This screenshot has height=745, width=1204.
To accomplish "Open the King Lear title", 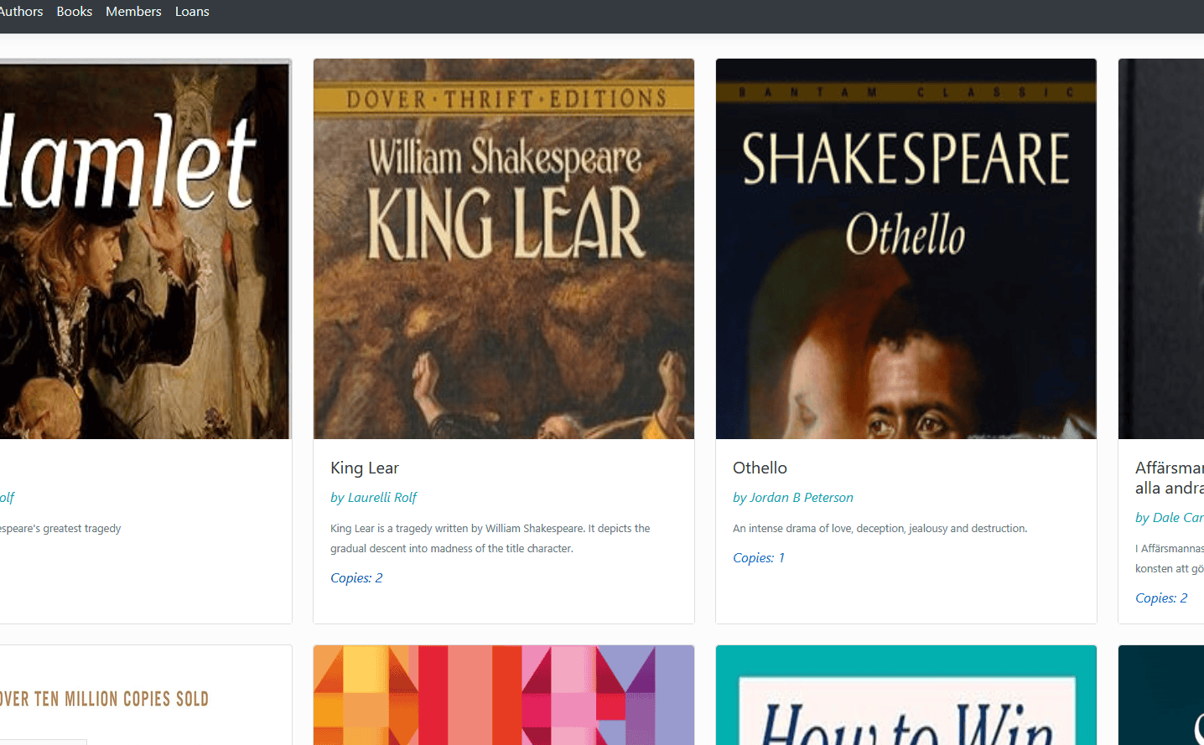I will (365, 468).
